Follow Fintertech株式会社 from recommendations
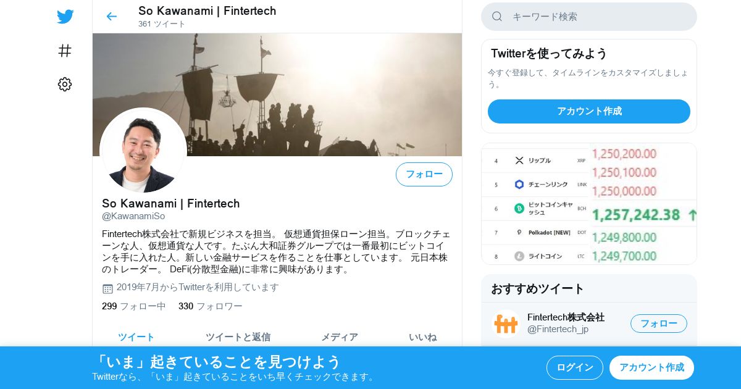The image size is (741, 389). [x=659, y=324]
